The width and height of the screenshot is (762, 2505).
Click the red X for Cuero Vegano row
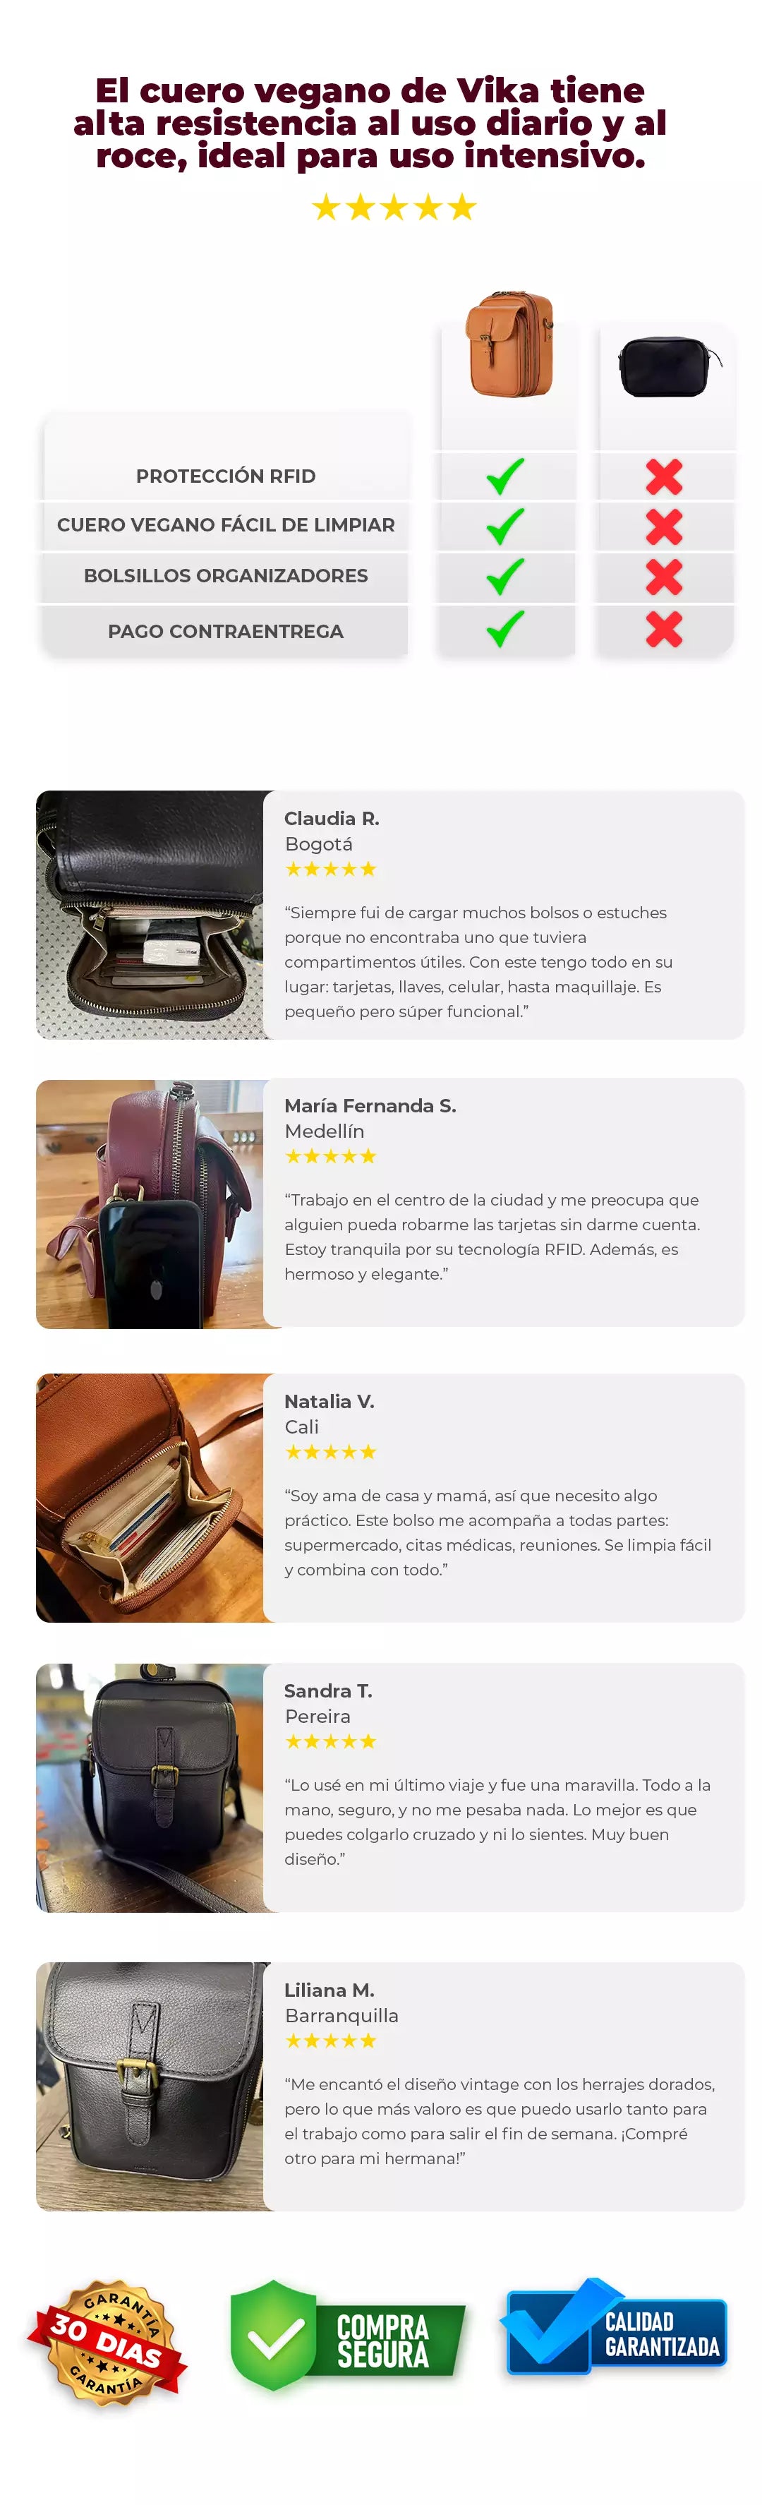664,526
